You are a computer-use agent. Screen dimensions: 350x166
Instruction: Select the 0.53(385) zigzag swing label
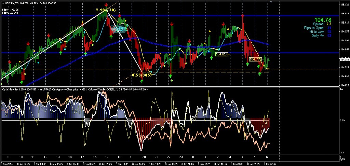pyautogui.click(x=142, y=75)
